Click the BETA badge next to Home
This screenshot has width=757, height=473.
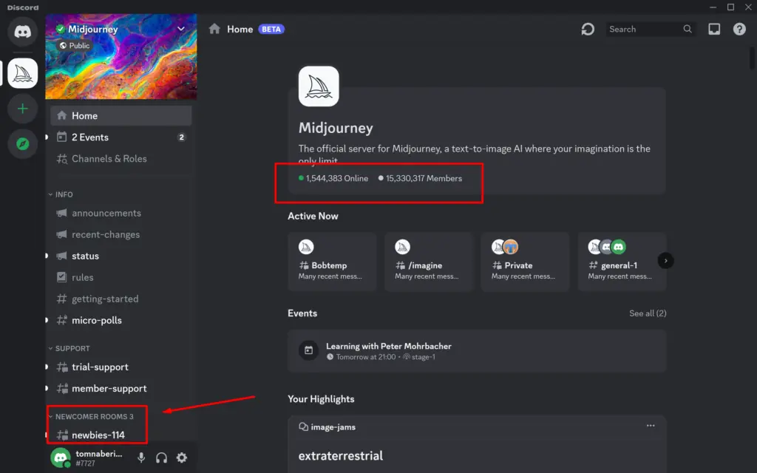pos(271,30)
